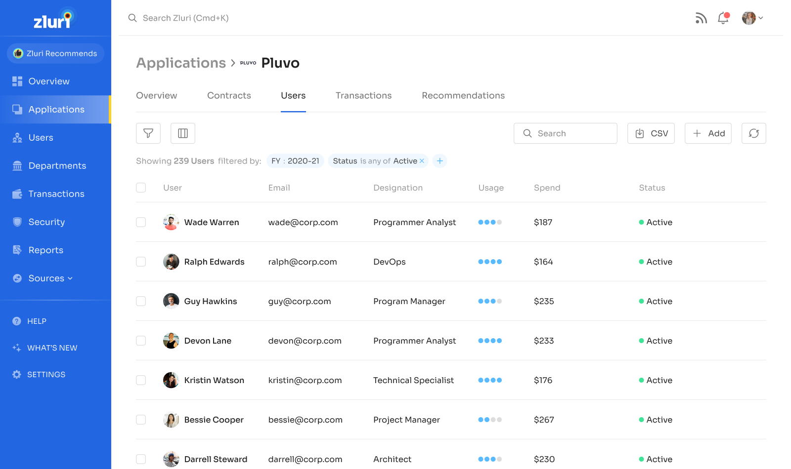Sort by the Usage column header
791x469 pixels.
click(491, 188)
